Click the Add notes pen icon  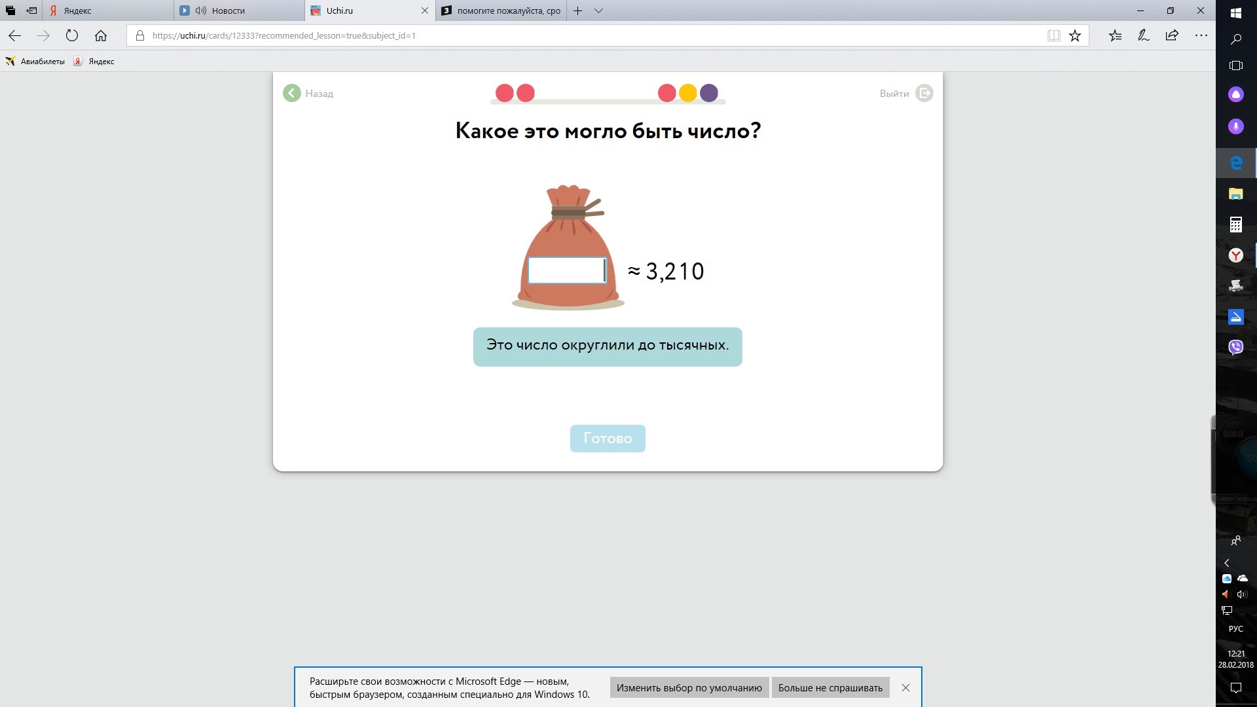pyautogui.click(x=1144, y=36)
